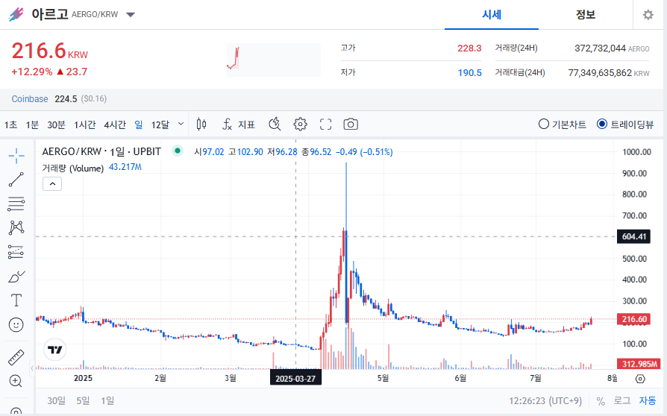The height and width of the screenshot is (416, 667).
Task: Select the 4시간 interval
Action: (115, 125)
